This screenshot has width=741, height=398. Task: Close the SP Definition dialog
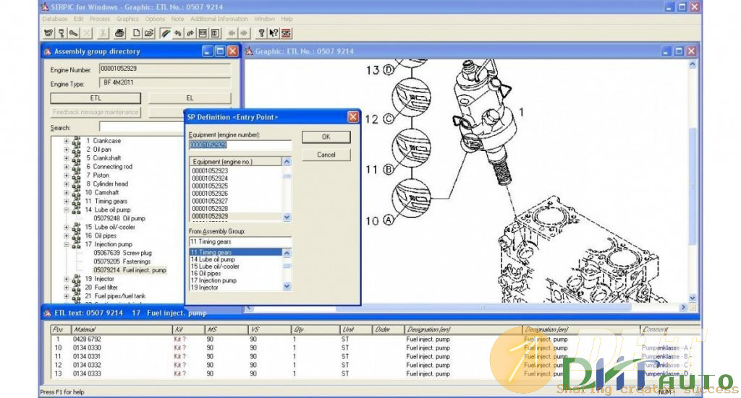tap(353, 117)
